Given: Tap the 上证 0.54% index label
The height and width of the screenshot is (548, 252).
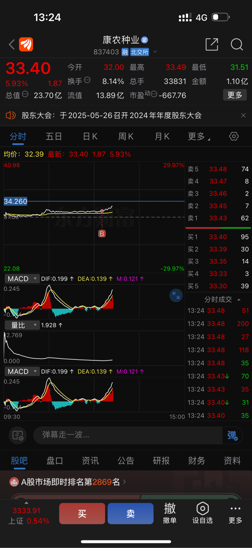Looking at the screenshot, I should [x=29, y=521].
